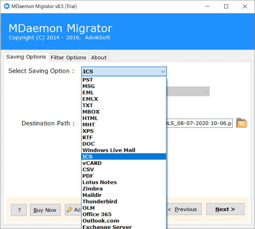Select EML in the format list

click(x=124, y=93)
